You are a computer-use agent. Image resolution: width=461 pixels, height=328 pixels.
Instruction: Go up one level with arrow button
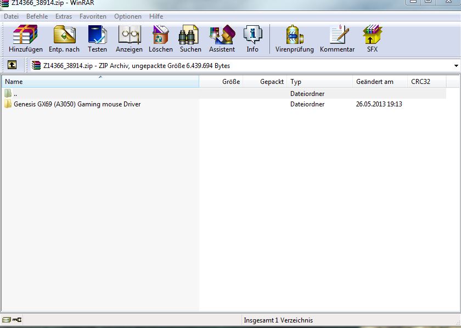pos(12,65)
